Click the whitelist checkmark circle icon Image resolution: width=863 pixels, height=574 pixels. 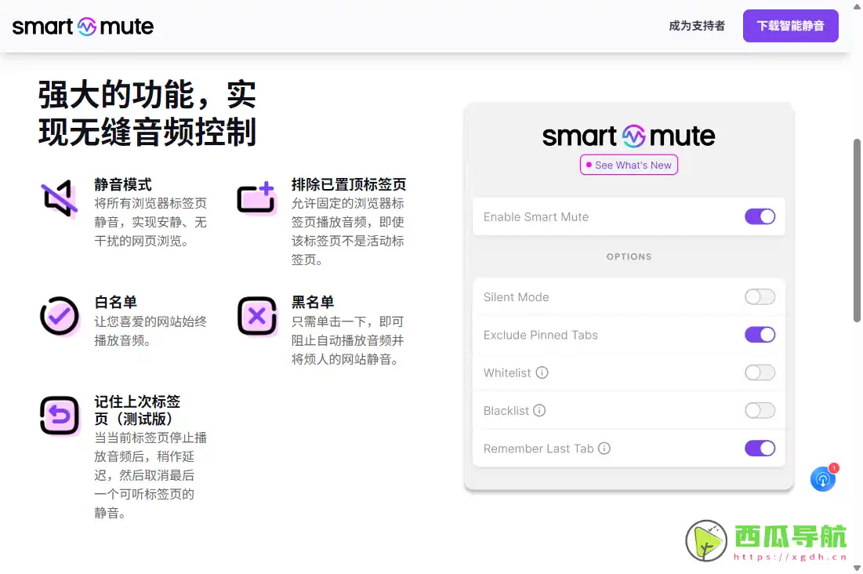(60, 316)
